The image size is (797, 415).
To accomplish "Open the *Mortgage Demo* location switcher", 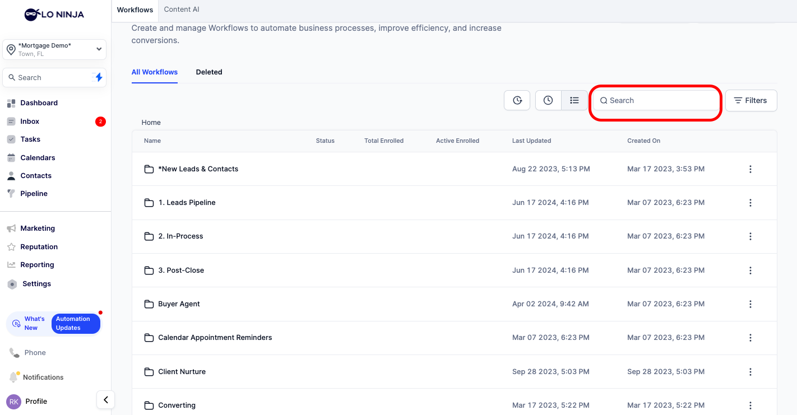I will click(x=54, y=50).
